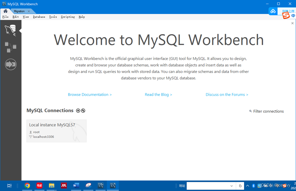Select the MySQL connections dolphin sidebar icon

[11, 30]
